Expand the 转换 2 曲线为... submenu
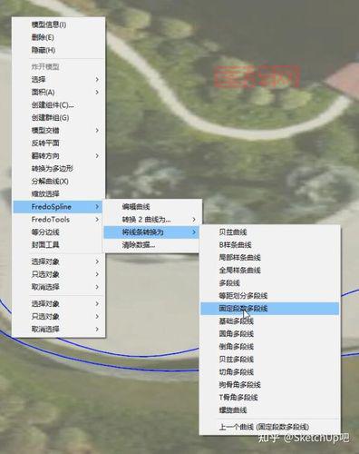This screenshot has height=454, width=359. click(x=151, y=220)
